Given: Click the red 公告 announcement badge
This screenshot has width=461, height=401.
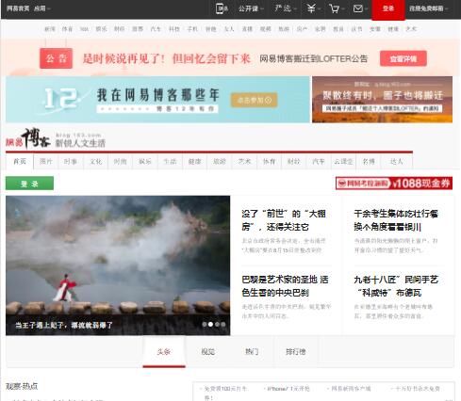Looking at the screenshot, I should pyautogui.click(x=57, y=58).
